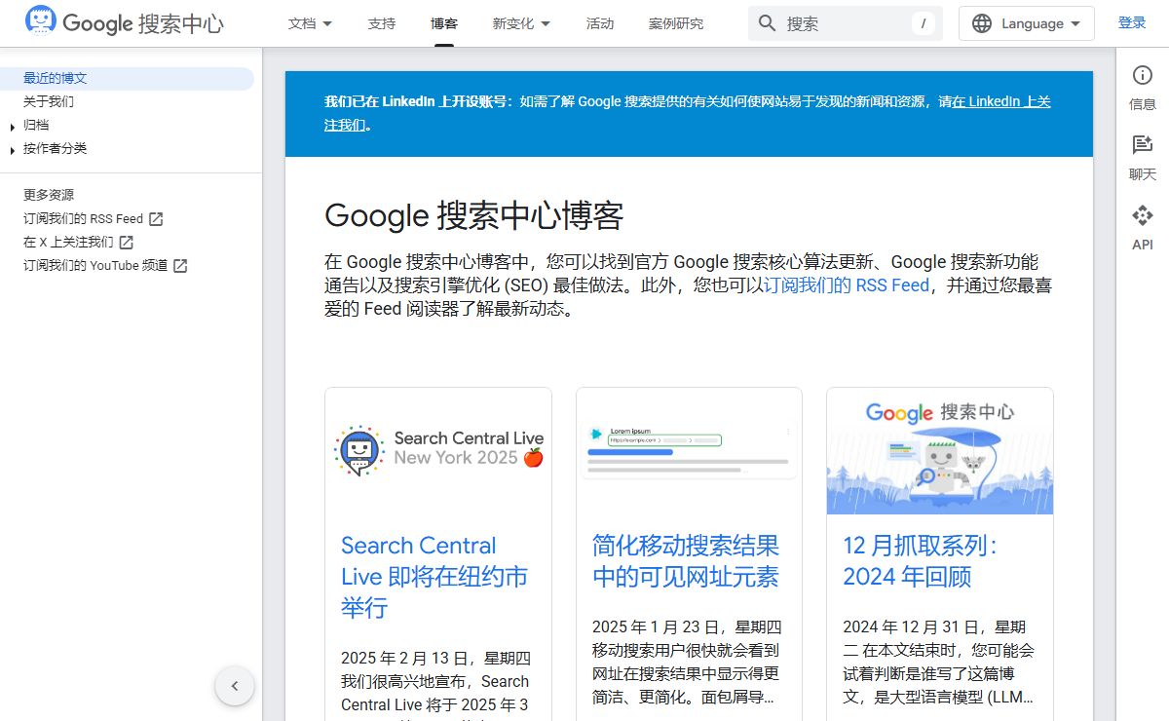The height and width of the screenshot is (721, 1169).
Task: Select 最近的博文 in the sidebar
Action: [x=56, y=78]
